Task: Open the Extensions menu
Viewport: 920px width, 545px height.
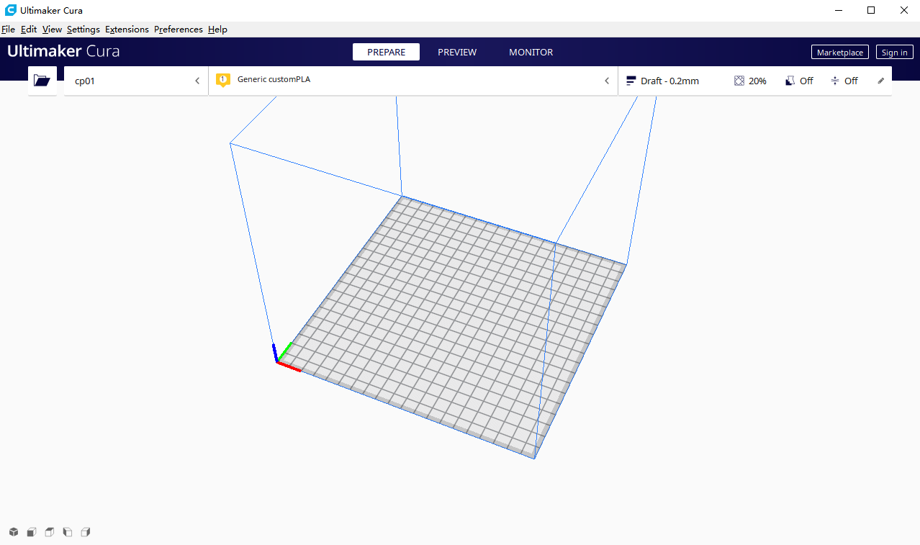Action: (127, 30)
